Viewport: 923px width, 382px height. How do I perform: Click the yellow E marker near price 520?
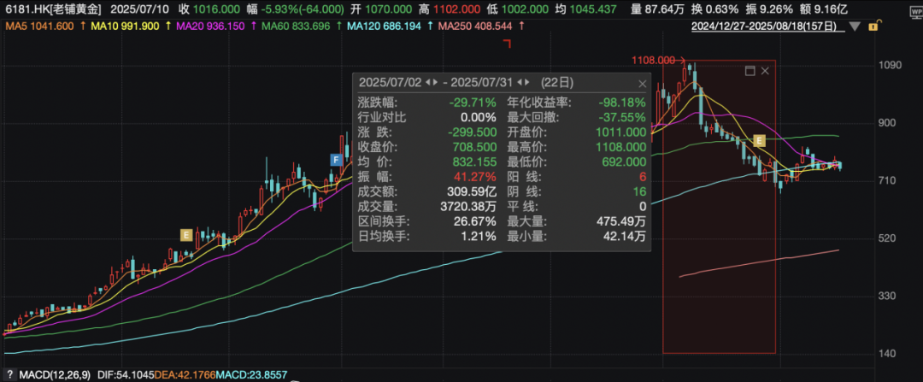[185, 234]
